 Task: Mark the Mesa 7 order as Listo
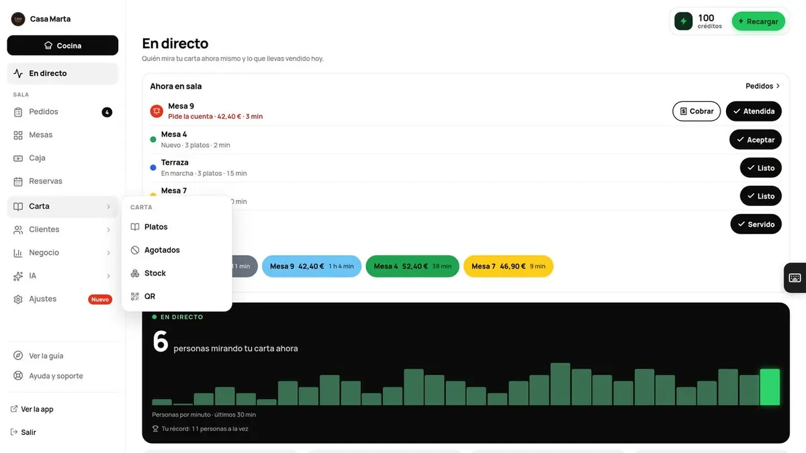click(x=761, y=196)
